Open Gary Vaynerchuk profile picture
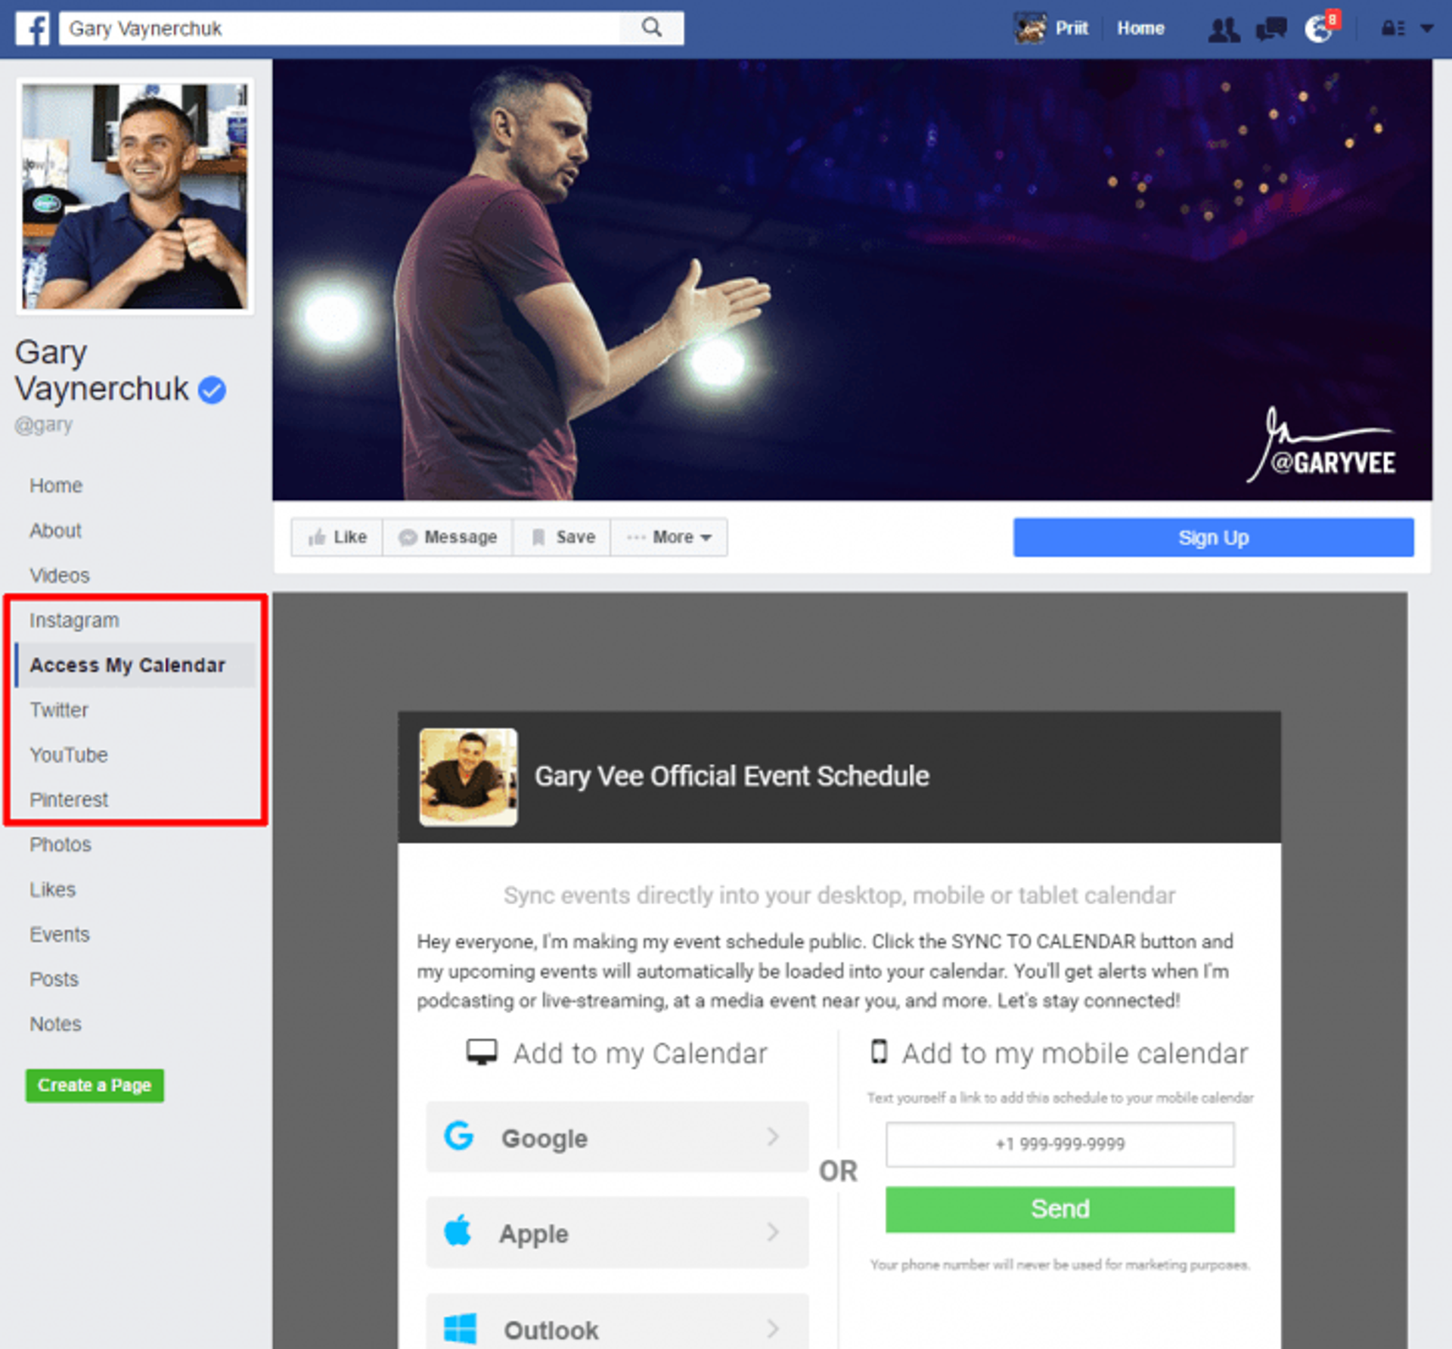The height and width of the screenshot is (1349, 1452). pyautogui.click(x=135, y=197)
